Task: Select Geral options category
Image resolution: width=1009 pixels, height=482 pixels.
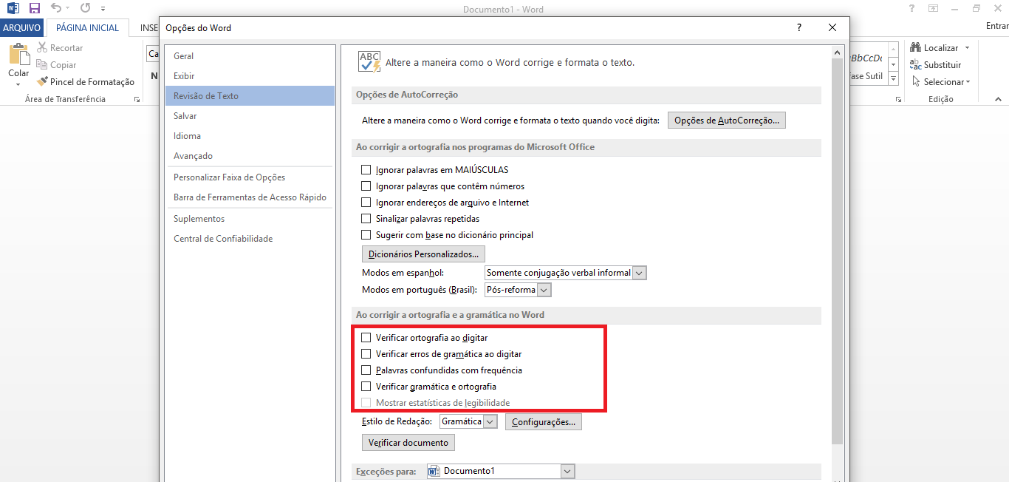Action: pos(250,56)
